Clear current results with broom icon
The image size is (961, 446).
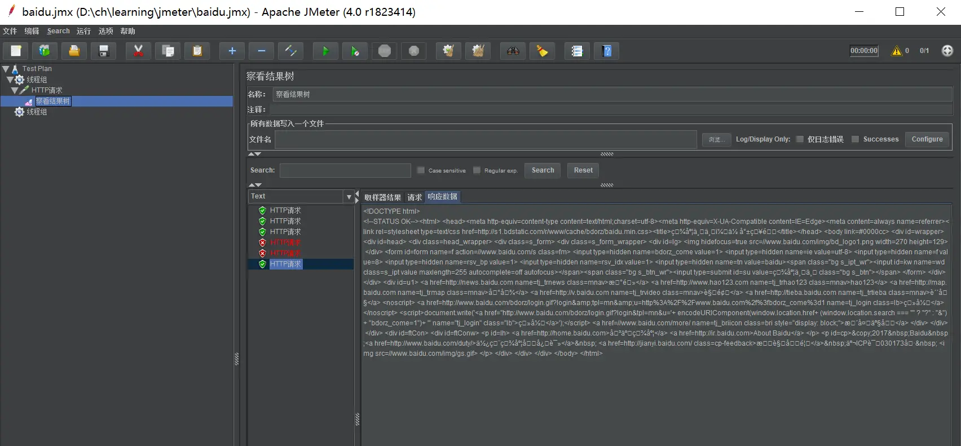448,51
